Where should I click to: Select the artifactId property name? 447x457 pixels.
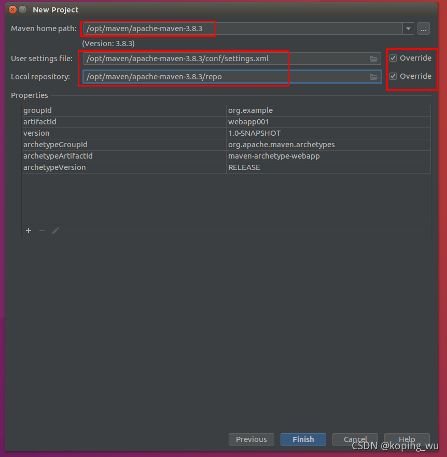[40, 122]
